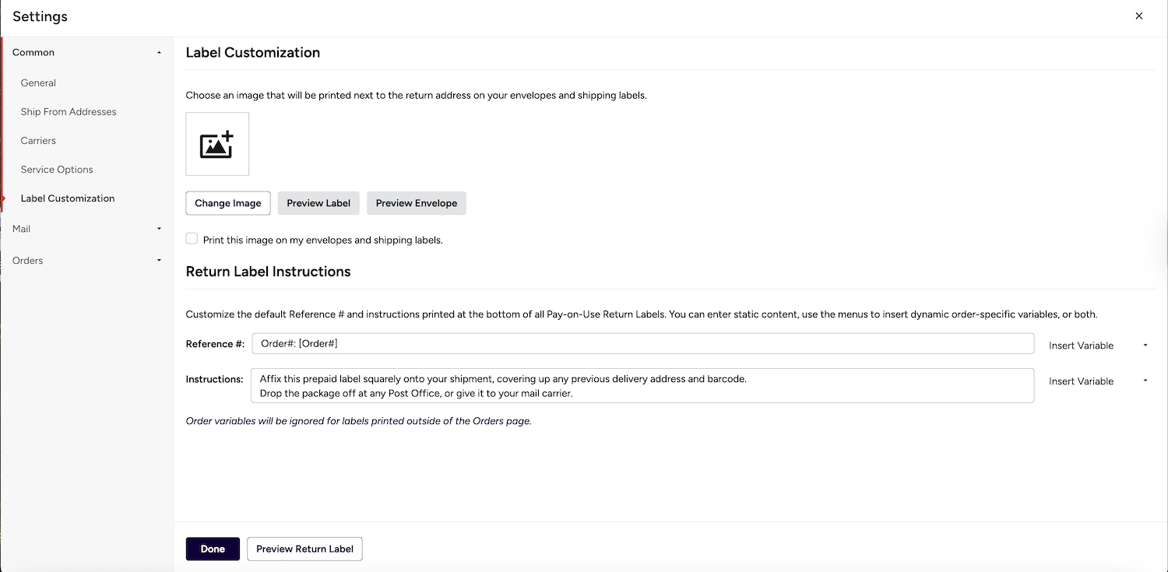
Task: Click into the Reference # text field
Action: pyautogui.click(x=642, y=343)
